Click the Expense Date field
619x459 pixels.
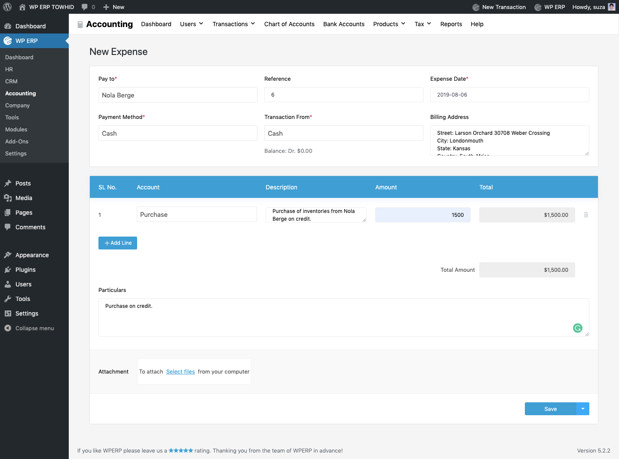click(510, 95)
